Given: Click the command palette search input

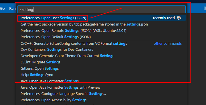Looking at the screenshot, I should [x=102, y=9].
